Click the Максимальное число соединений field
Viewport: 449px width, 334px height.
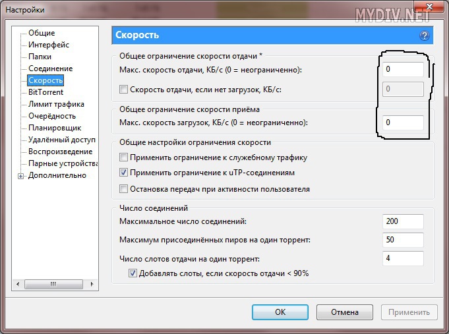(x=403, y=221)
